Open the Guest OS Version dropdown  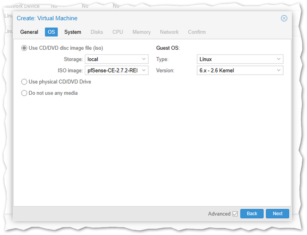tap(278, 70)
